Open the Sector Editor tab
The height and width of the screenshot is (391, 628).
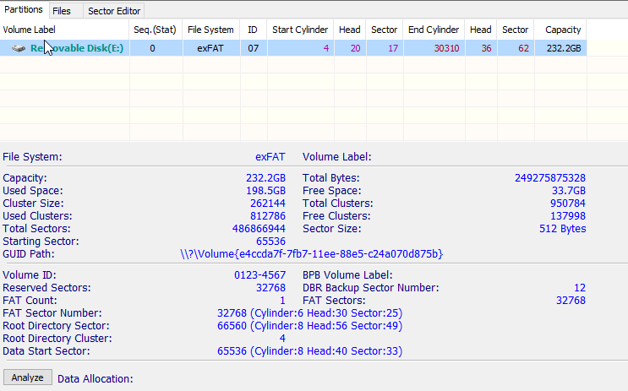(x=115, y=11)
